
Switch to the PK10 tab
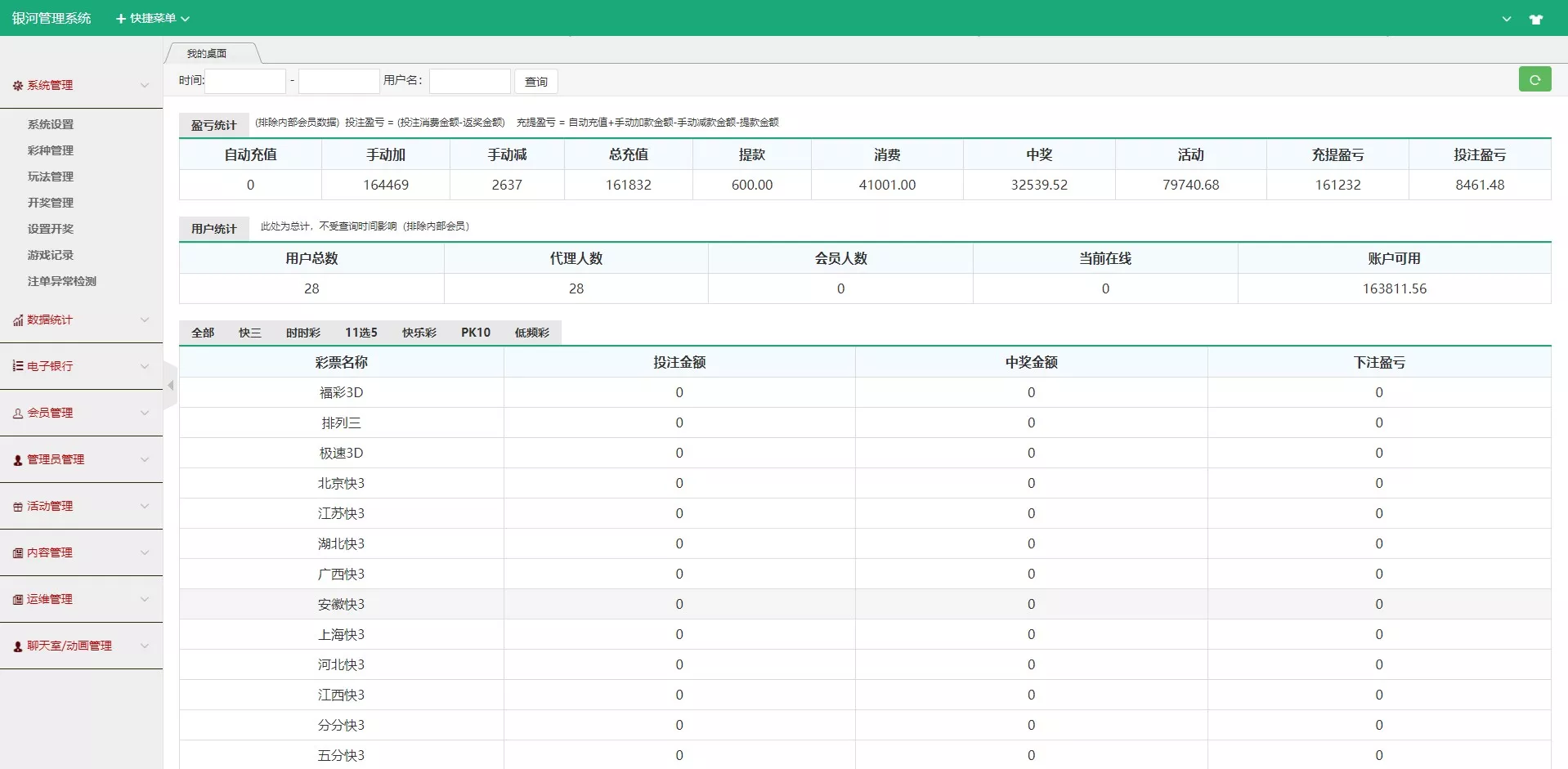476,333
